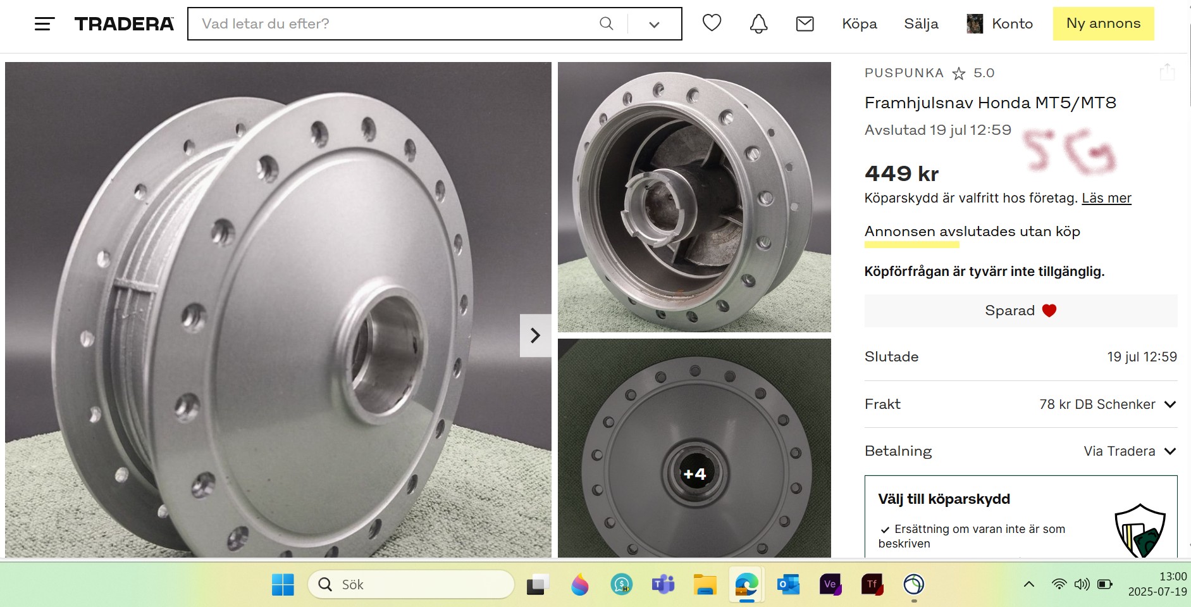Open main hub photo
Viewport: 1191px width, 607px height.
coord(278,310)
